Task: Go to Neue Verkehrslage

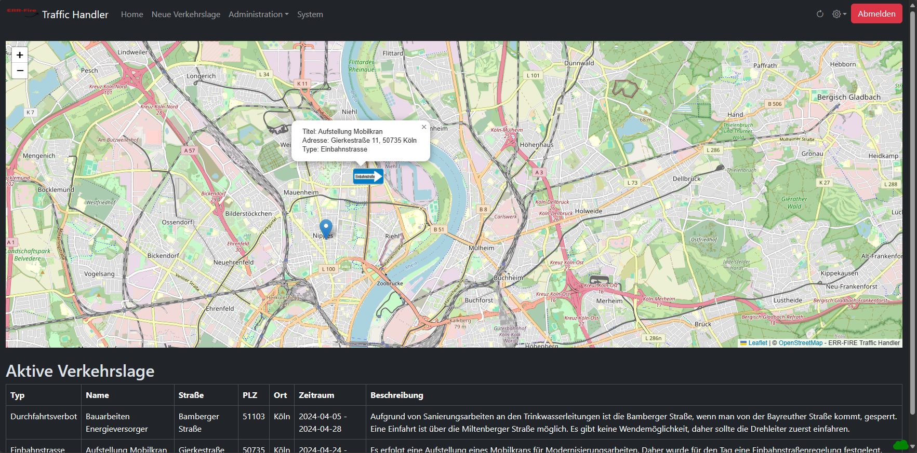Action: pos(185,15)
